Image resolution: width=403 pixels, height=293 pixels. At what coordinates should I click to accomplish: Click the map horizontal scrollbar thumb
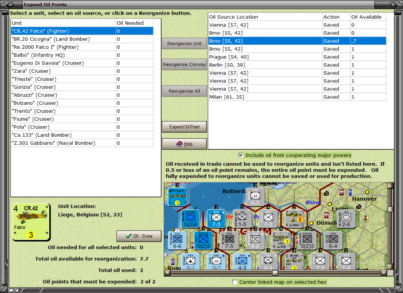[275, 273]
